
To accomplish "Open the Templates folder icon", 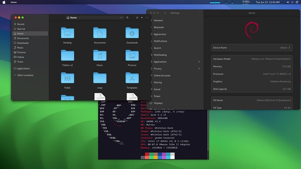I will pyautogui.click(x=132, y=78).
